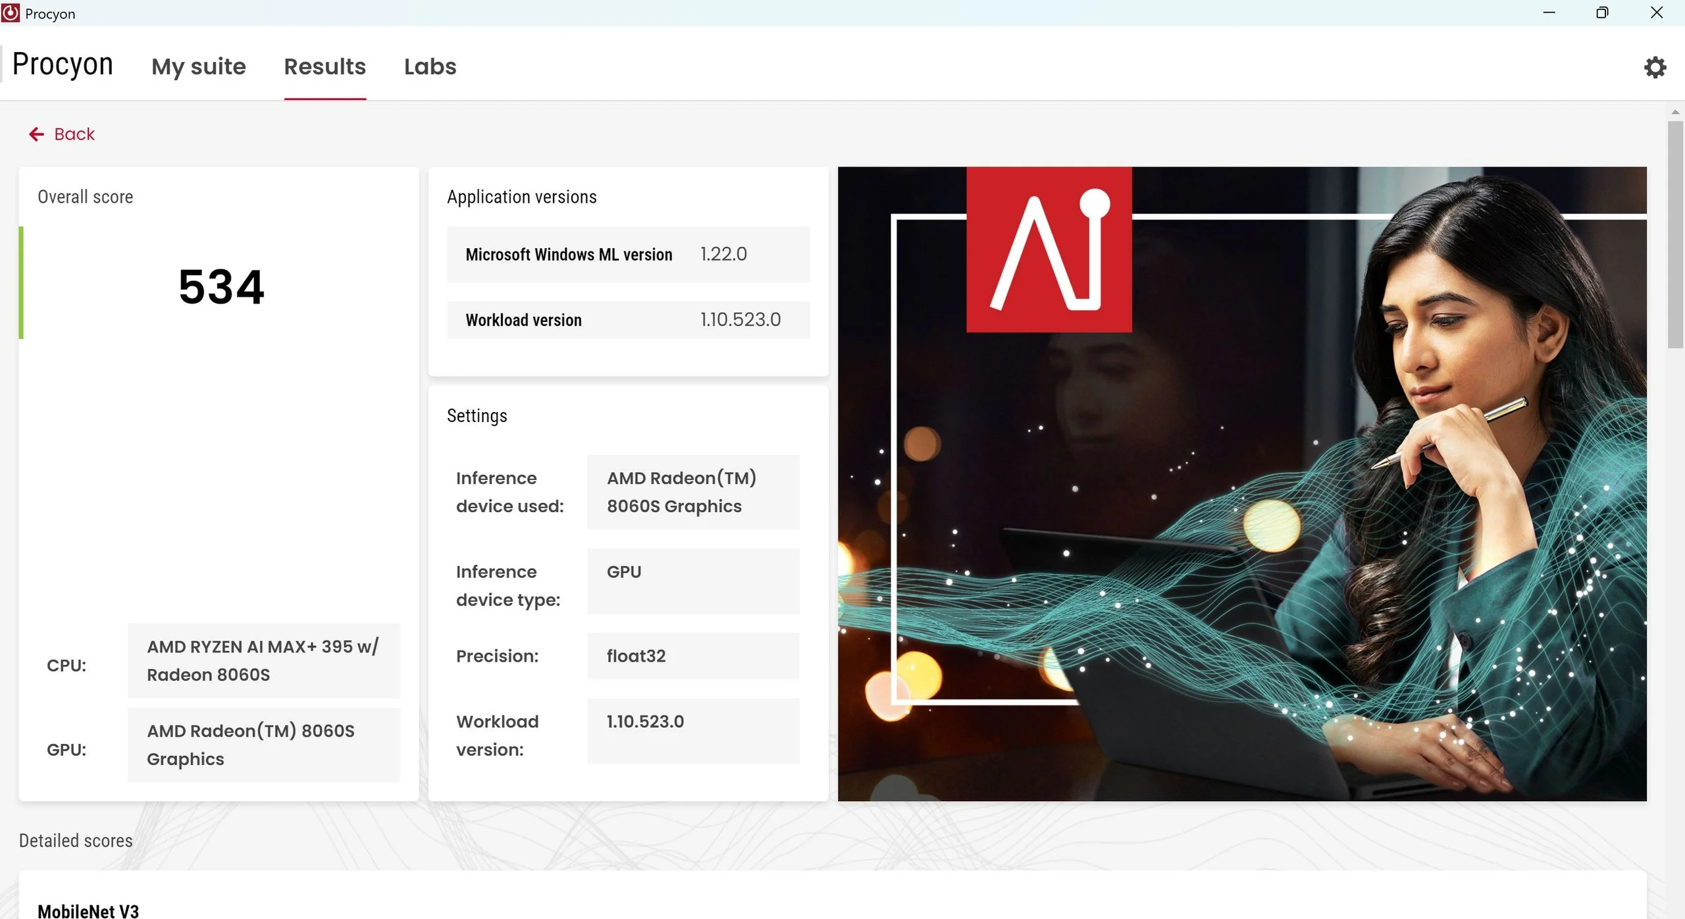Click the scrollbar up arrow
The width and height of the screenshot is (1685, 919).
(x=1675, y=112)
